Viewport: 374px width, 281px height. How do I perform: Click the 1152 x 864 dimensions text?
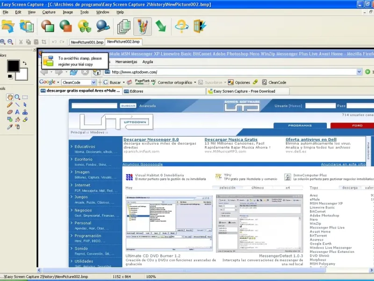tap(122, 277)
